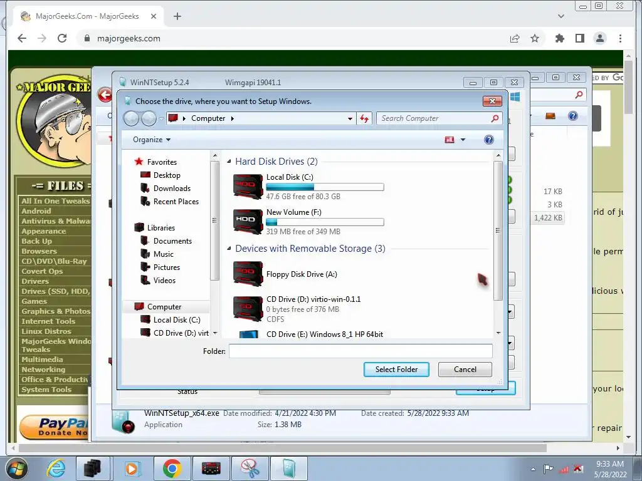642x481 pixels.
Task: Collapse Devices with Removable Storage group
Action: point(229,249)
